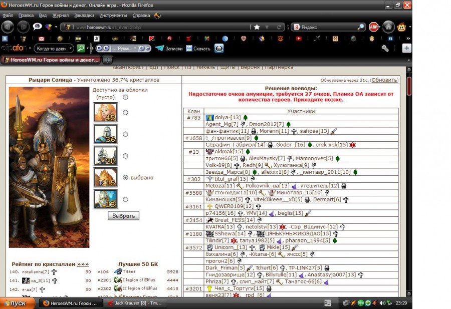451x309 pixels.
Task: Open the Закладки menu
Action: point(84,16)
